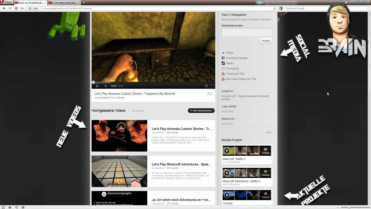
Task: Open video settings gear icon
Action: coord(206,86)
